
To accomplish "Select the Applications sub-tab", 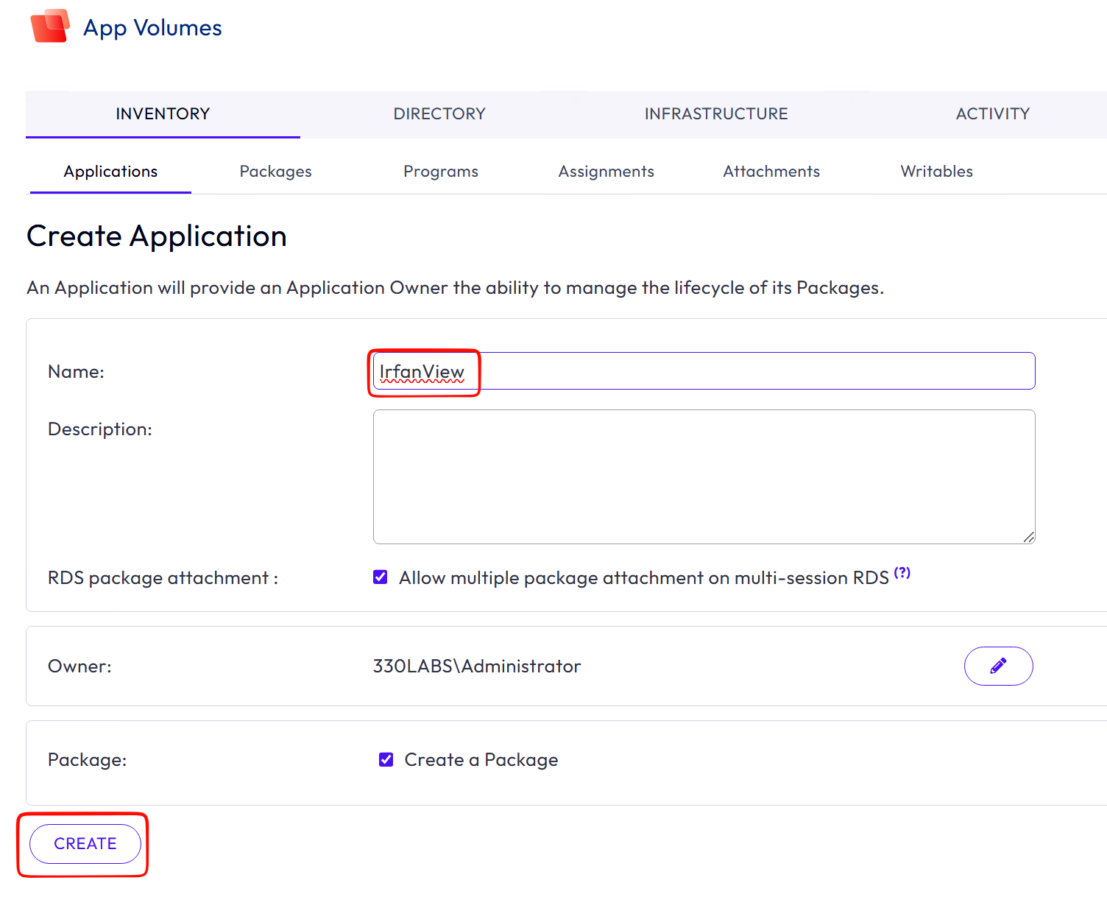I will pos(110,172).
